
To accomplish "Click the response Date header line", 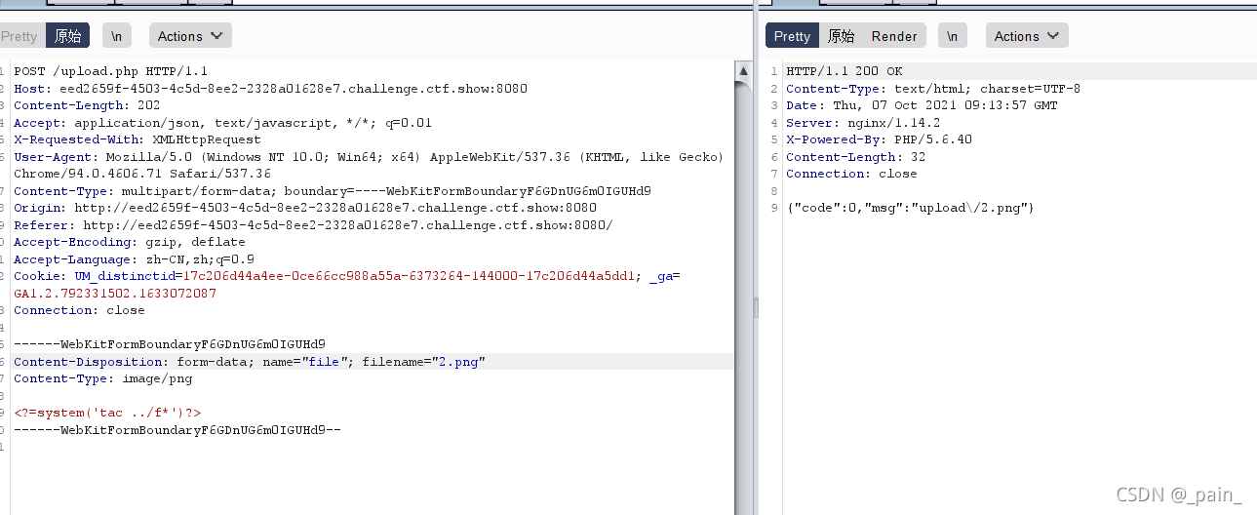I will (922, 105).
